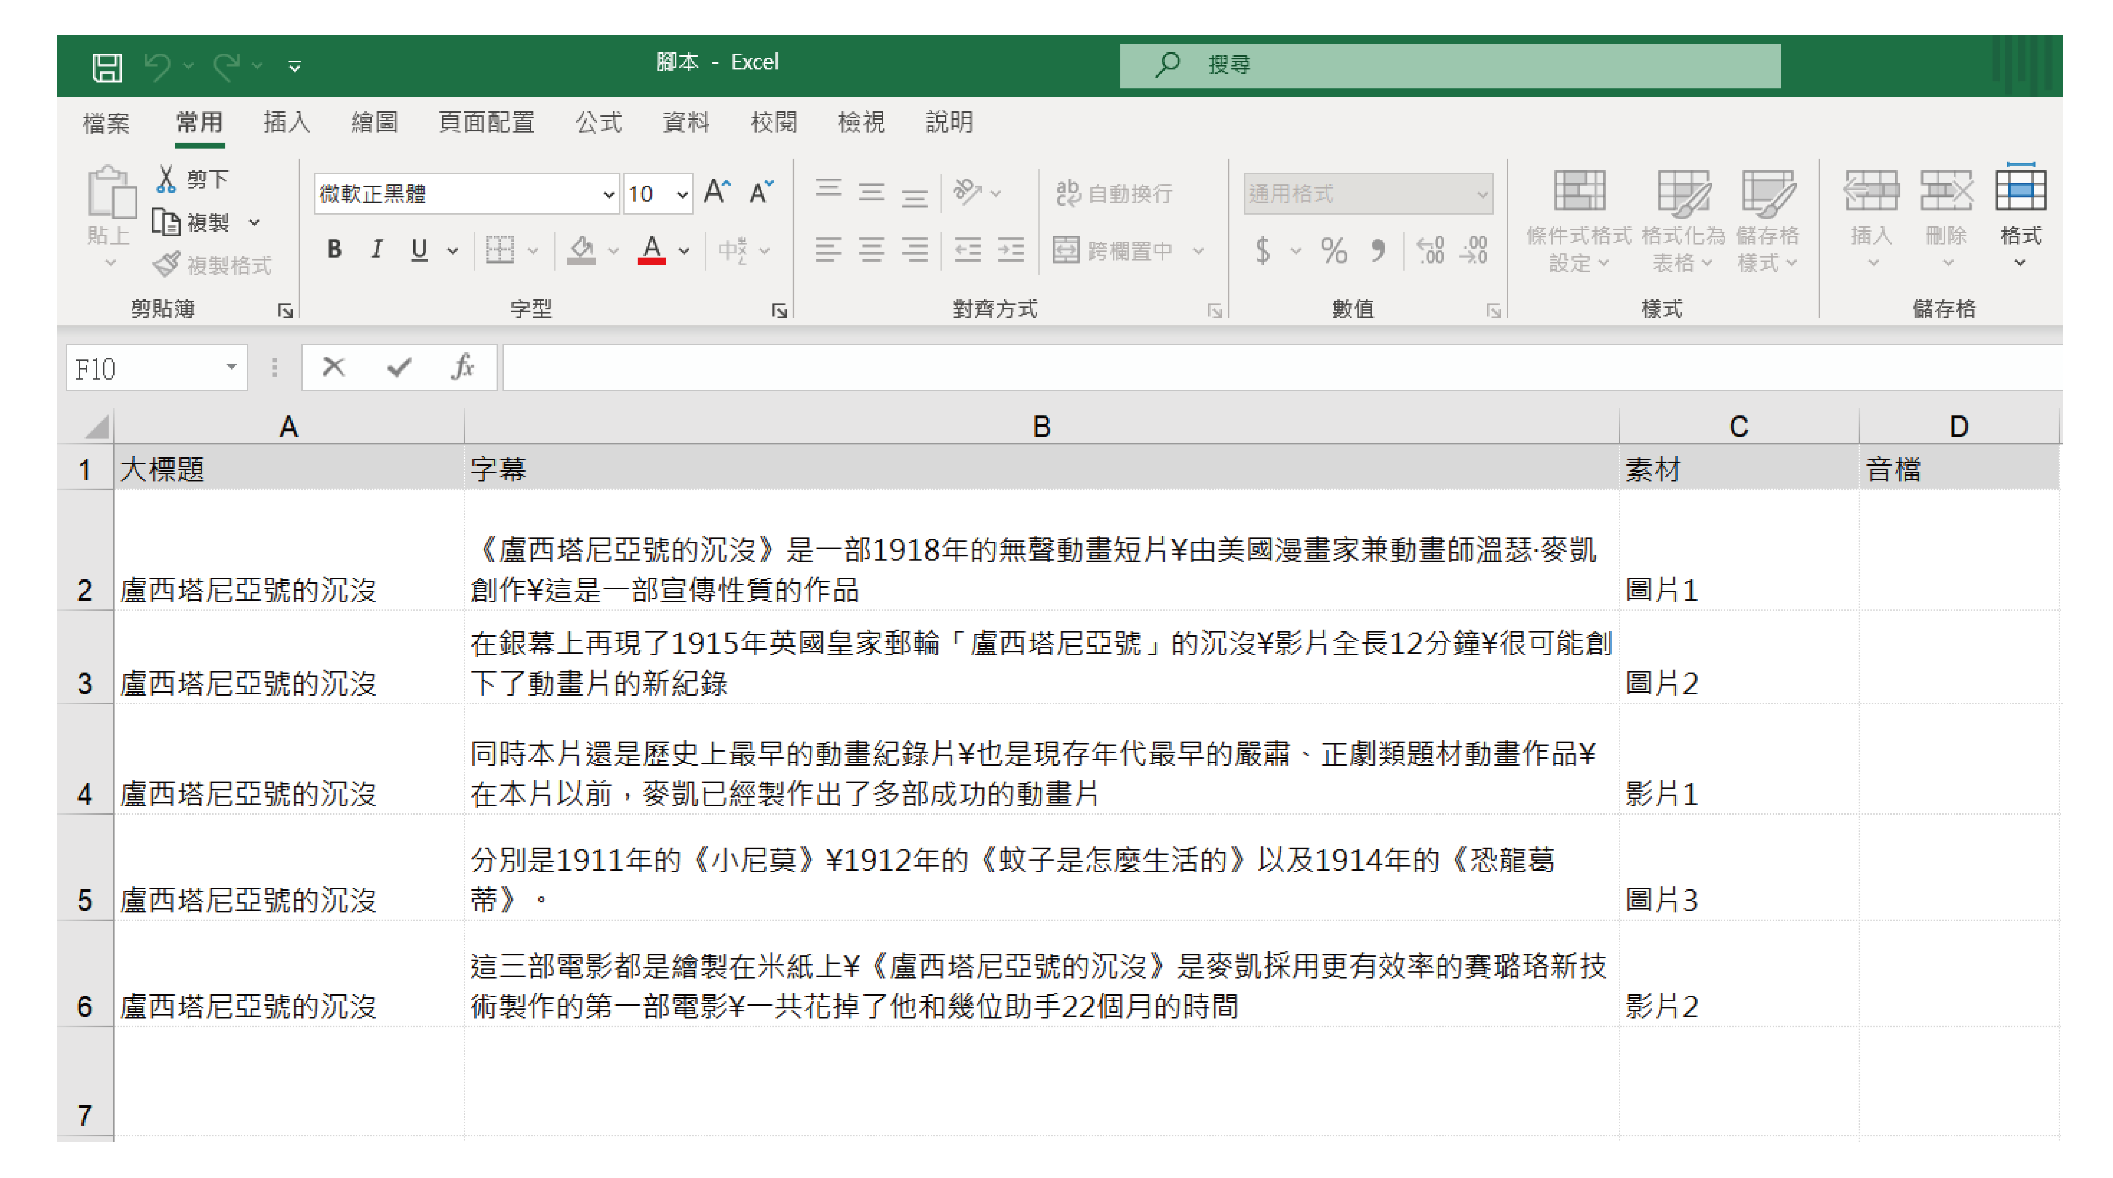The height and width of the screenshot is (1178, 2113).
Task: Toggle underline formatting
Action: 419,249
